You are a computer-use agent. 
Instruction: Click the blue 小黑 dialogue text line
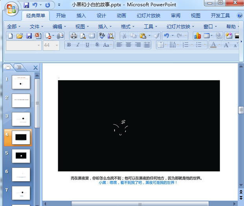pos(138,182)
